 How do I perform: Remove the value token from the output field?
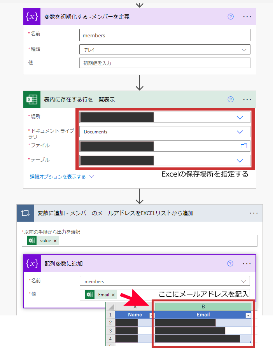[x=55, y=241]
